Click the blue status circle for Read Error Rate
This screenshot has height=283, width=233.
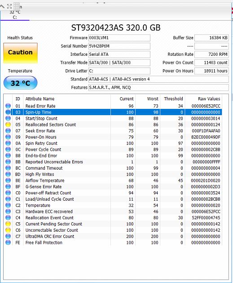pyautogui.click(x=8, y=106)
